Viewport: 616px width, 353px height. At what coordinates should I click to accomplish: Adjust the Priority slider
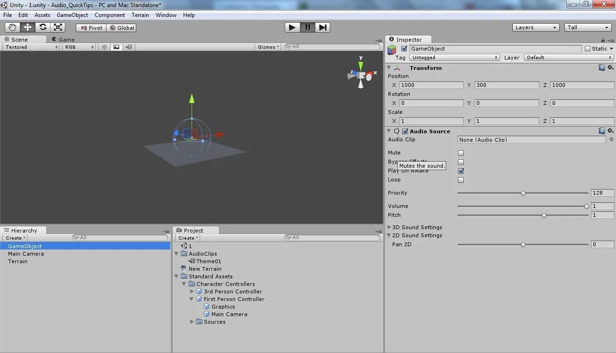click(523, 193)
